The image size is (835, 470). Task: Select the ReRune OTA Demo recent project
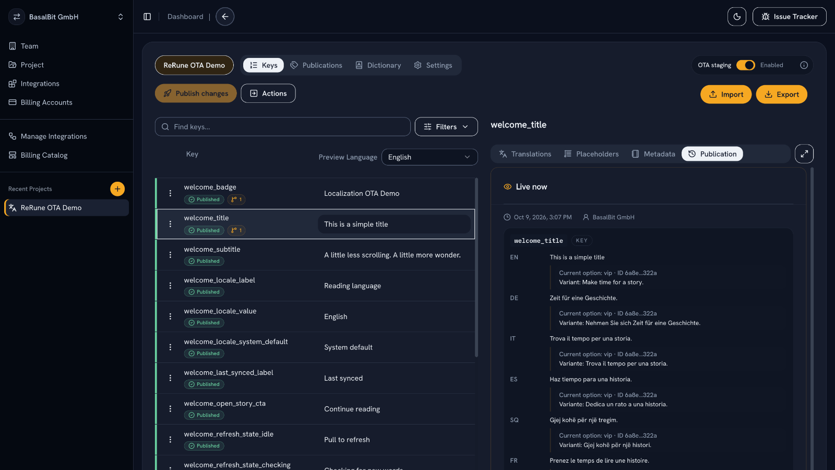[67, 208]
